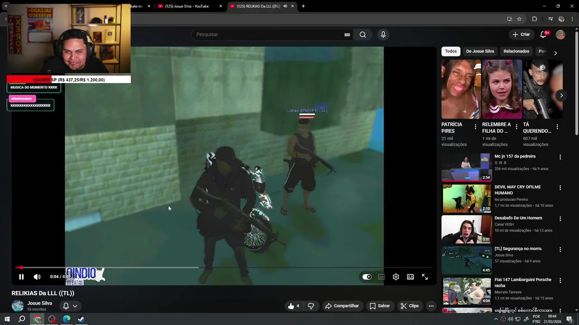Open options for DEVIL MAY CRY video
This screenshot has height=325, width=579.
[560, 188]
